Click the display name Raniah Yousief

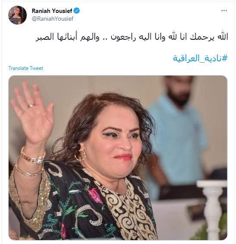coord(52,11)
